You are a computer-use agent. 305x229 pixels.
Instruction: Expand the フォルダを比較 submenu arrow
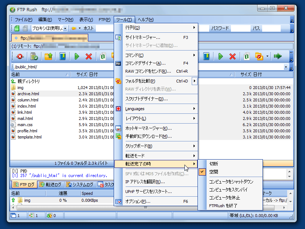point(195,81)
